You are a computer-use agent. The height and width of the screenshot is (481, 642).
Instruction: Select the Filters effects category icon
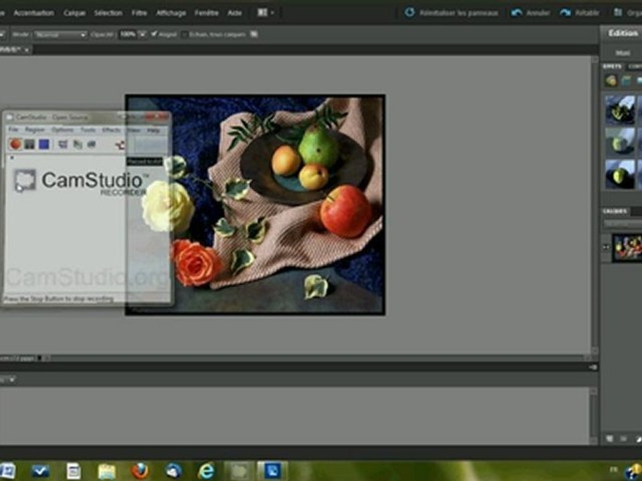(x=611, y=81)
